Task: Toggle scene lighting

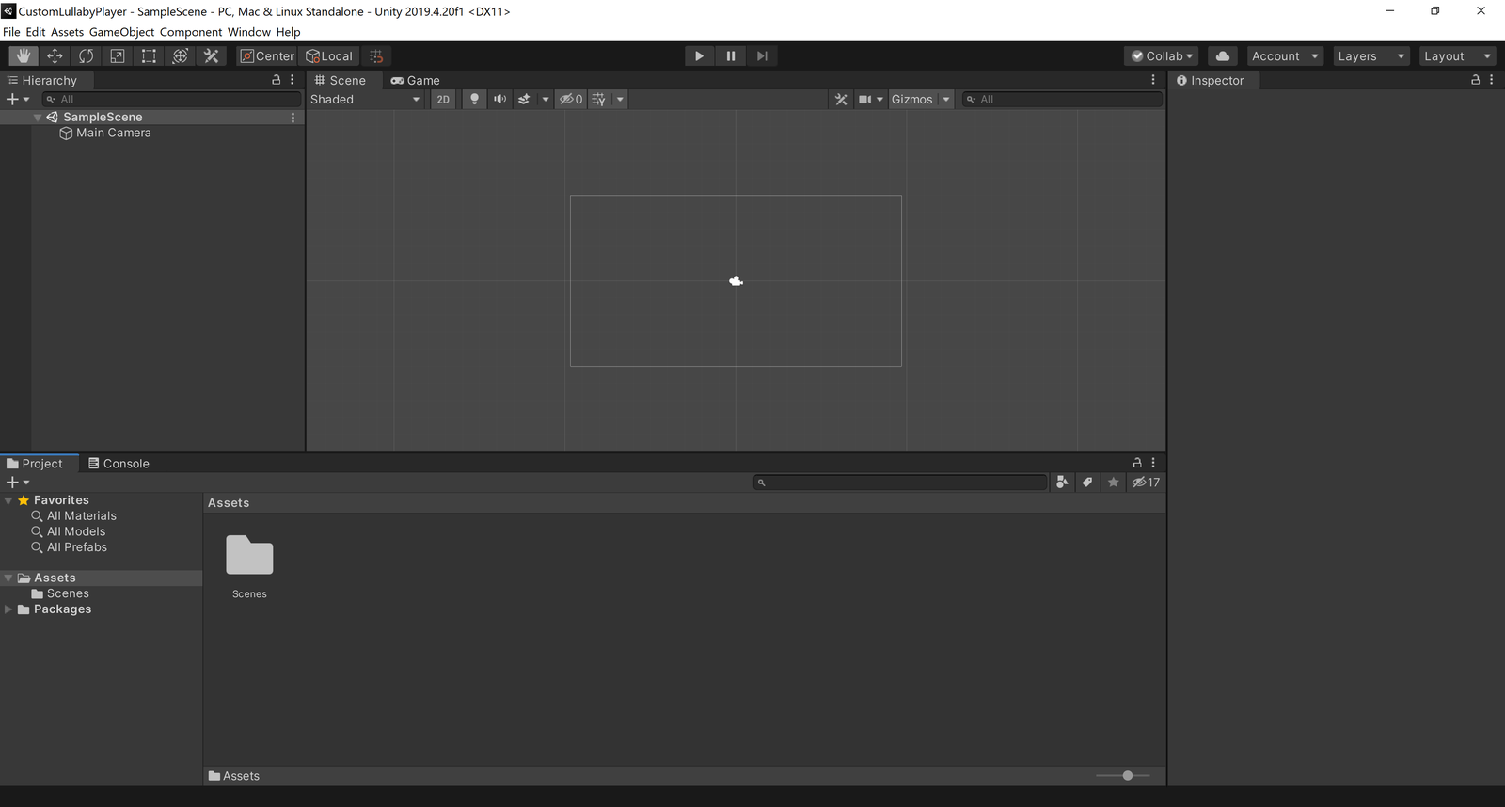Action: click(474, 100)
